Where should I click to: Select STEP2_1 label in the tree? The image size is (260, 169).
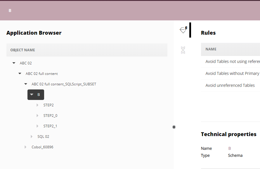point(50,126)
